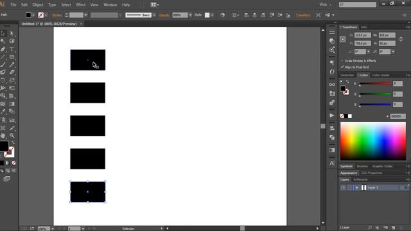This screenshot has height=231, width=411.
Task: Open the Basic brush definition dropdown
Action: [154, 15]
